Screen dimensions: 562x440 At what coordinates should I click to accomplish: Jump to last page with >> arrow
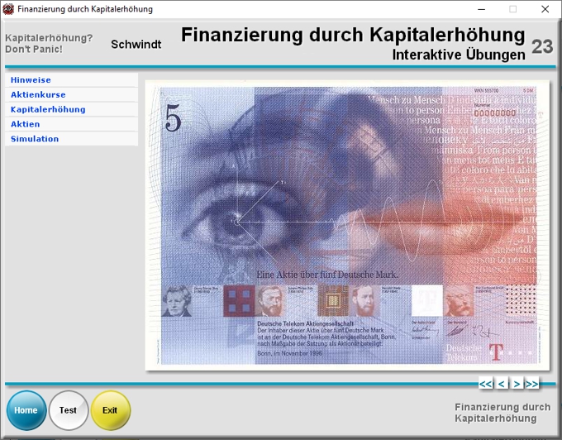pyautogui.click(x=531, y=384)
